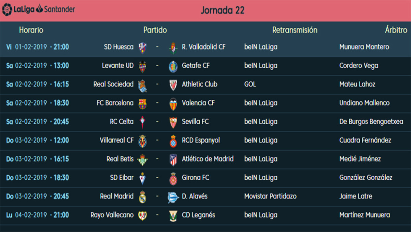Click the Atlético de Madrid crest

tap(173, 160)
